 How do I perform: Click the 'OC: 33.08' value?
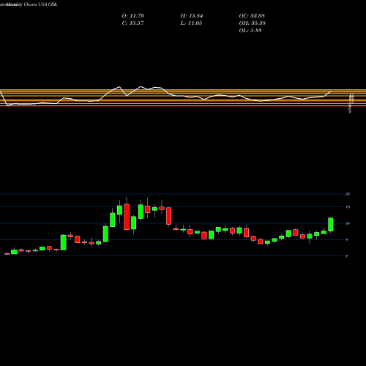coord(252,16)
